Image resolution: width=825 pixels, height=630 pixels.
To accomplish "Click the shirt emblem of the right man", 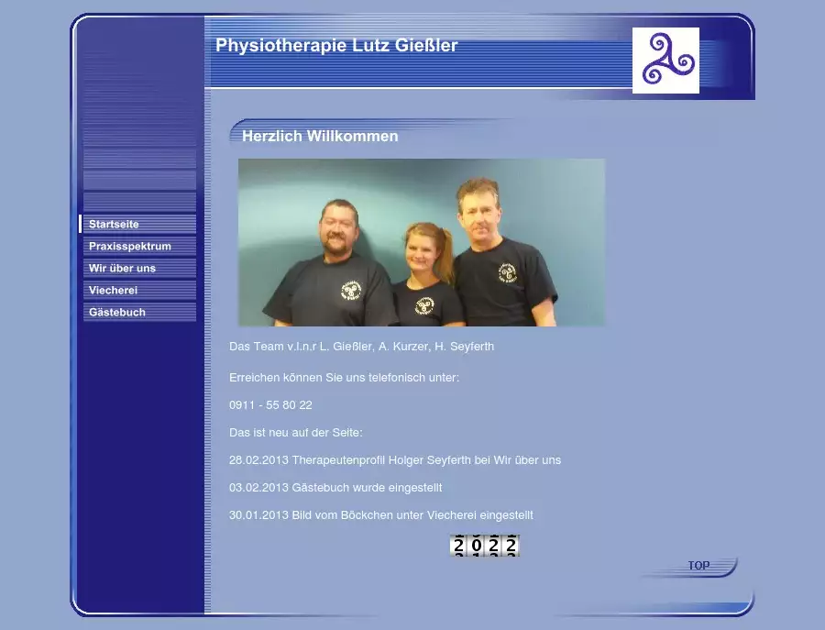I will point(508,273).
